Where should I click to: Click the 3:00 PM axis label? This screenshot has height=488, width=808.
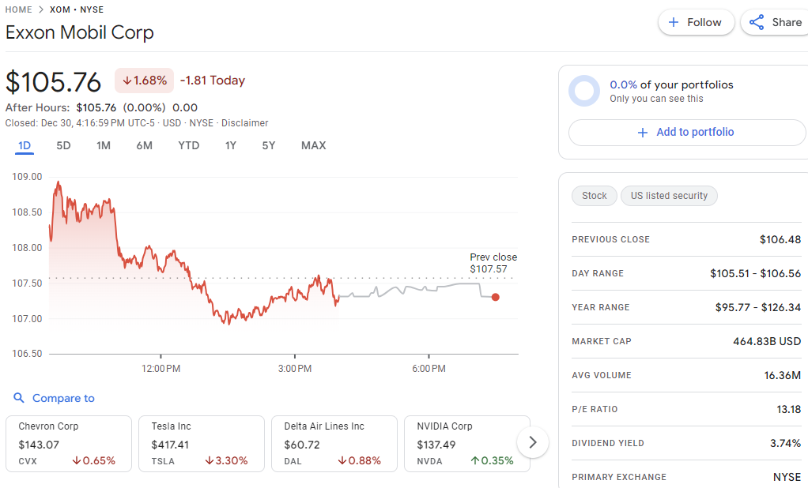[295, 369]
